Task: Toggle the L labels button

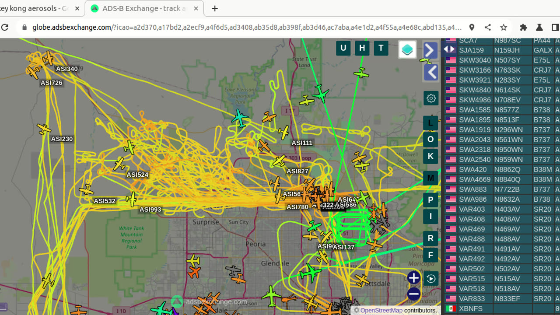Action: click(430, 123)
